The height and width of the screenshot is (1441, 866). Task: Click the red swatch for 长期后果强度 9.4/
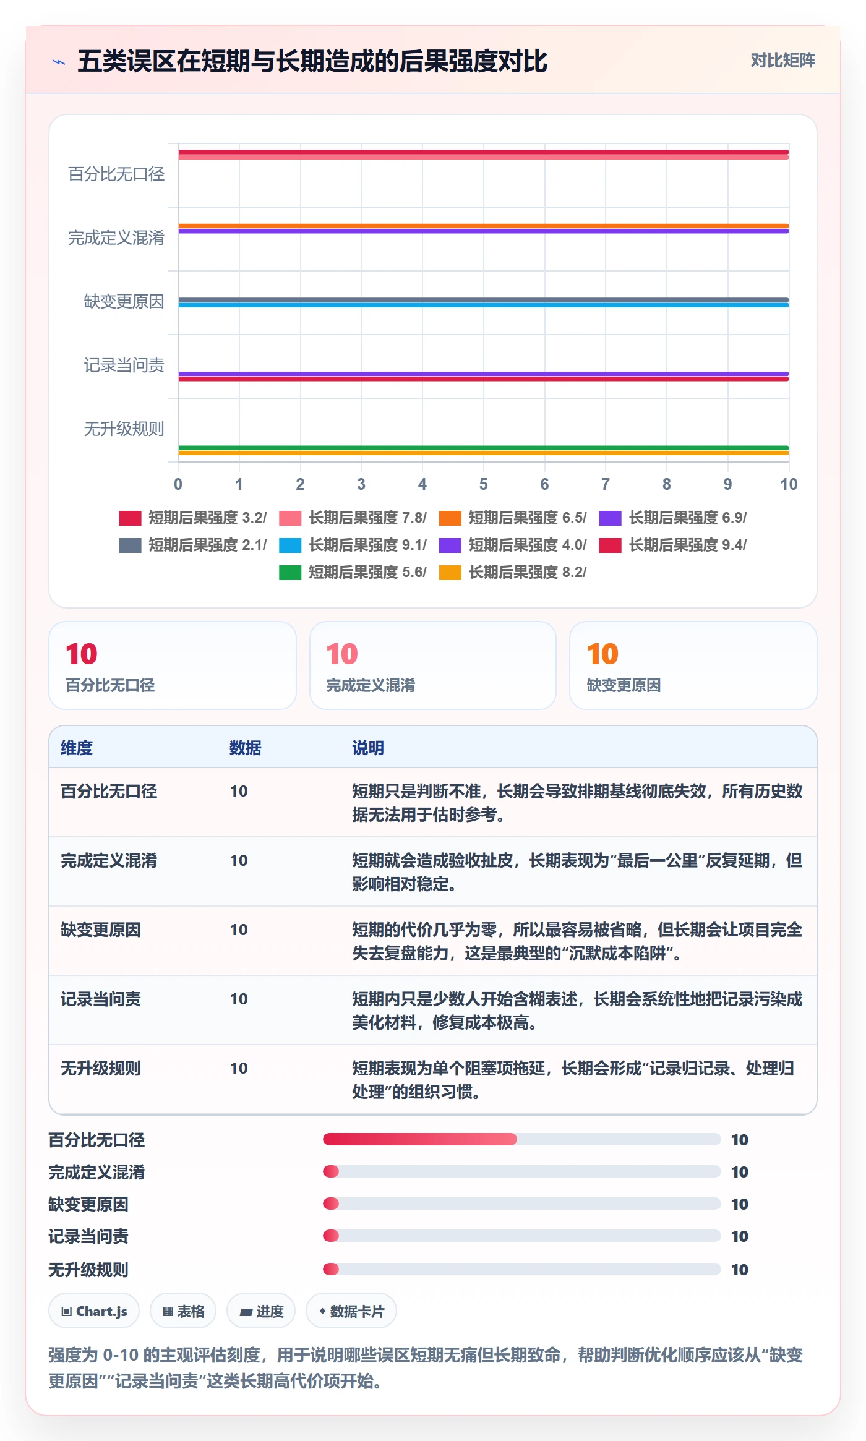point(610,545)
